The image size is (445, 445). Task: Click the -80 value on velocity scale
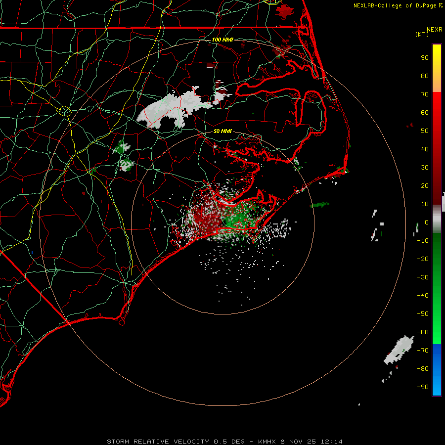(423, 369)
